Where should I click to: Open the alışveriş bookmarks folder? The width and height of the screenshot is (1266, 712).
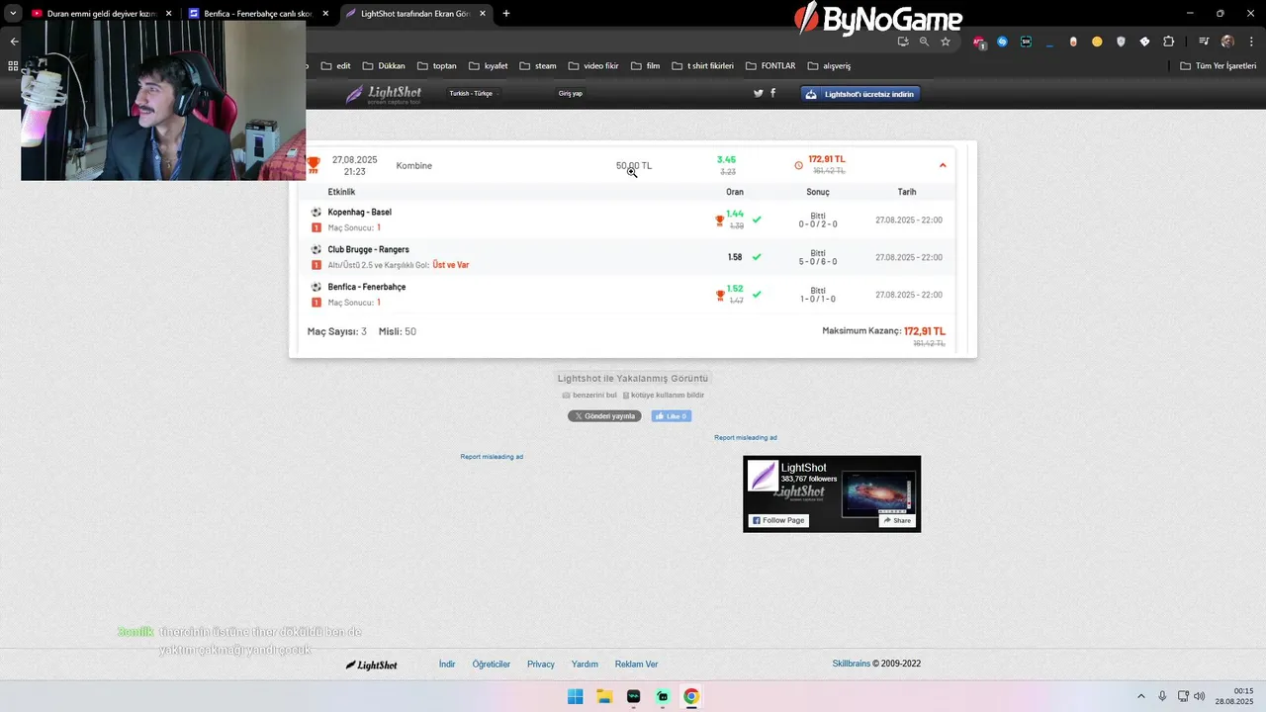(x=829, y=65)
